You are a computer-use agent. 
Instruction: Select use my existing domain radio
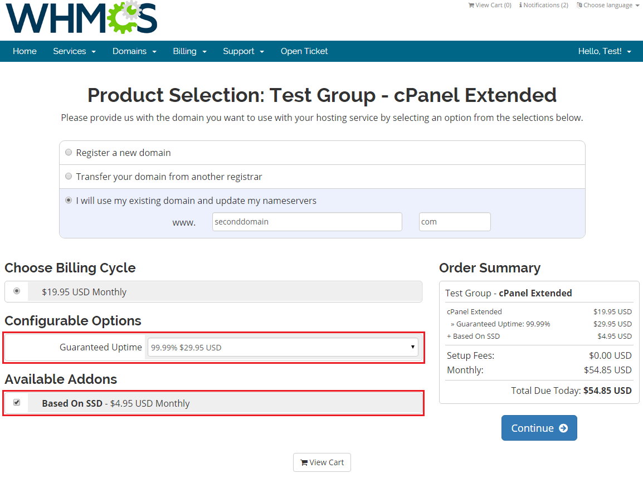coord(69,201)
